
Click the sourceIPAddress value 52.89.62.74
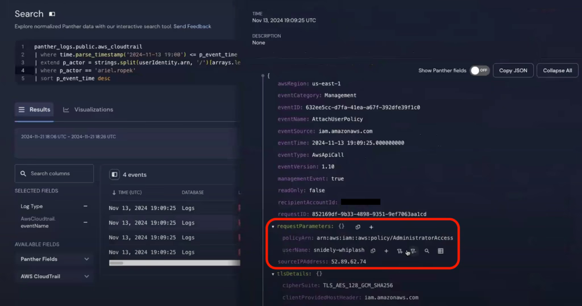pos(348,262)
